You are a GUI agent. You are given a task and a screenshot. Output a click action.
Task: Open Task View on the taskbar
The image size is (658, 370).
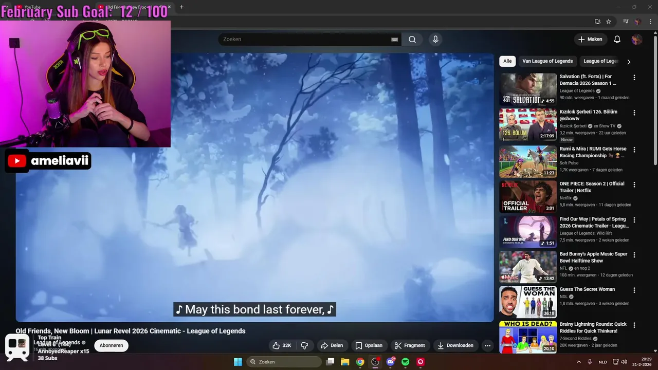point(331,362)
